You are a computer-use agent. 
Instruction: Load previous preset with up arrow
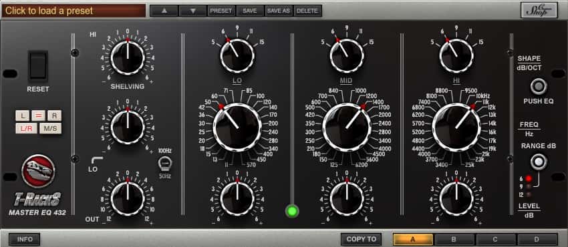tap(164, 11)
